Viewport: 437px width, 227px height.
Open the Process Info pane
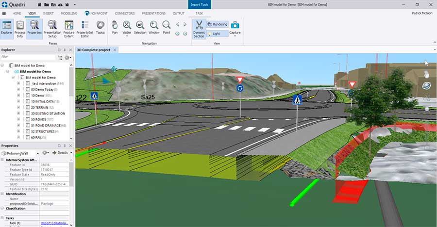pyautogui.click(x=20, y=28)
